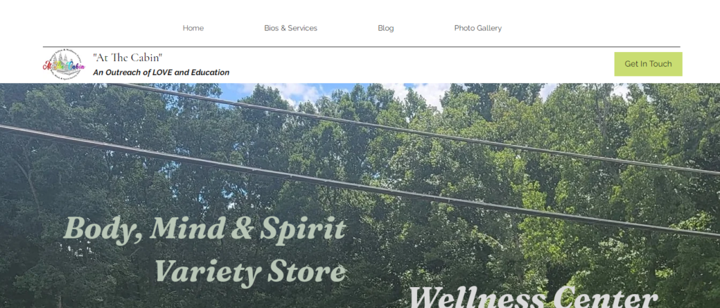Click the Wellness Center heading
This screenshot has height=308, width=720.
533,297
